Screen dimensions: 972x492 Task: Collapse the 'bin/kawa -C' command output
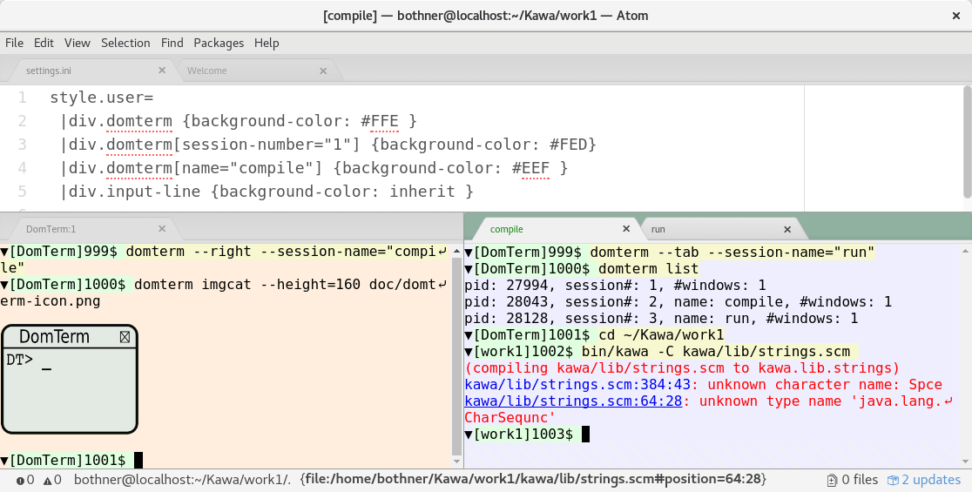469,351
